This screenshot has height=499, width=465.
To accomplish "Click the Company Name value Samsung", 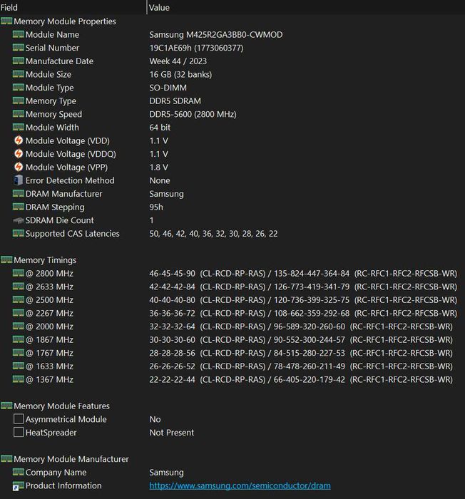I will 167,473.
